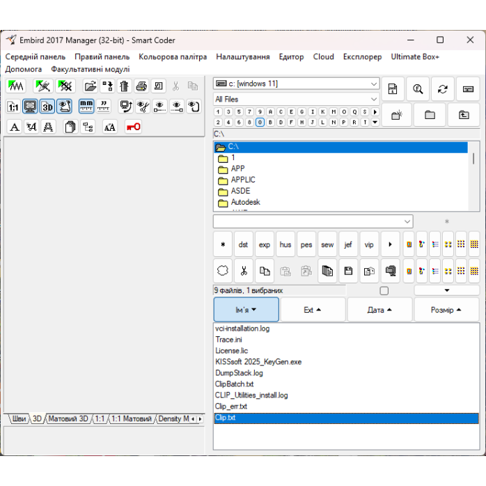Viewport: 486px width, 486px height.
Task: Open the Cloud menu
Action: click(323, 57)
